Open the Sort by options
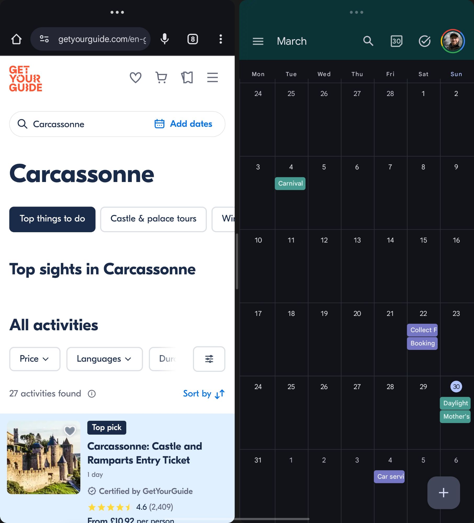Image resolution: width=474 pixels, height=523 pixels. point(204,394)
